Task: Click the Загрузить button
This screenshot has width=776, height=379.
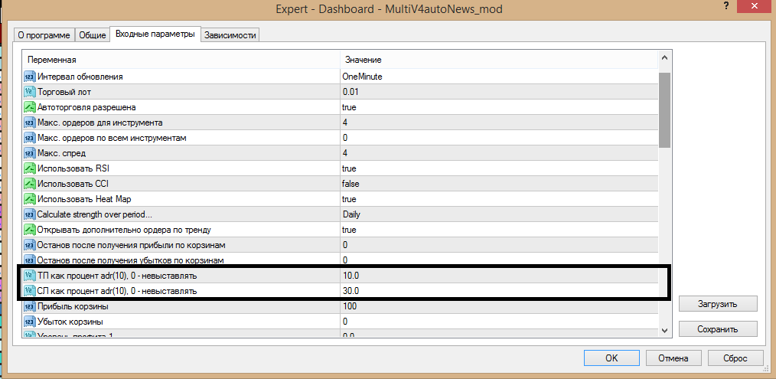Action: pos(718,304)
